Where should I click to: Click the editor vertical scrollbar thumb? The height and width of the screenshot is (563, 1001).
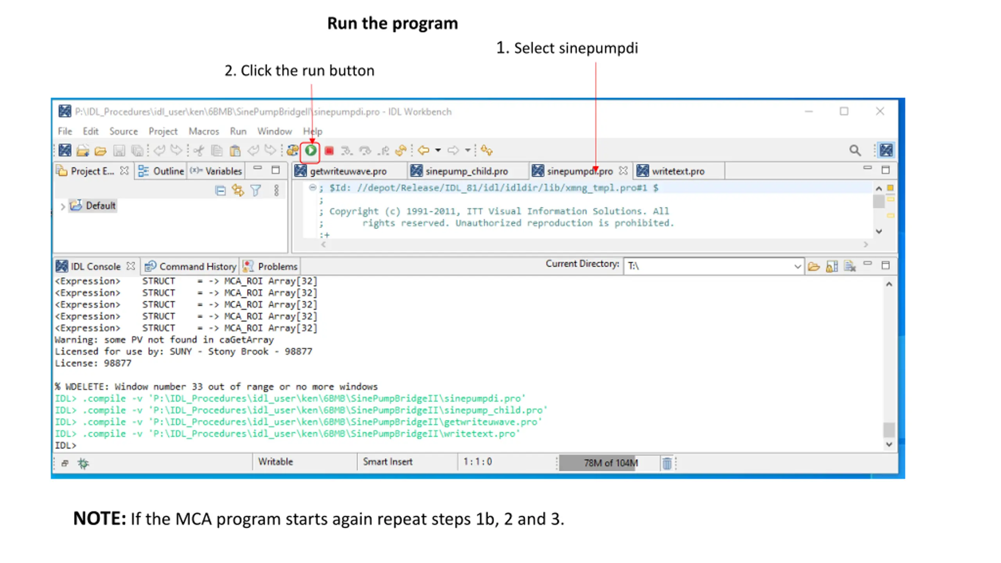879,202
